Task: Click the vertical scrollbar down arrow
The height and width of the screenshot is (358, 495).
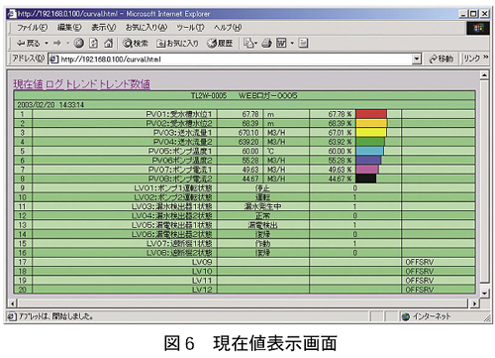Action: point(484,293)
